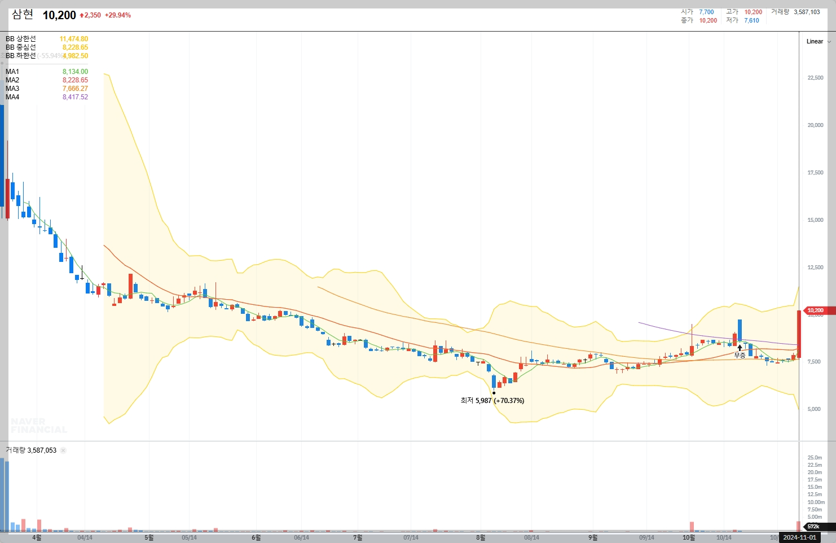Screen dimensions: 836x543
Task: Click the 7월 month label on time axis
Action: point(358,537)
